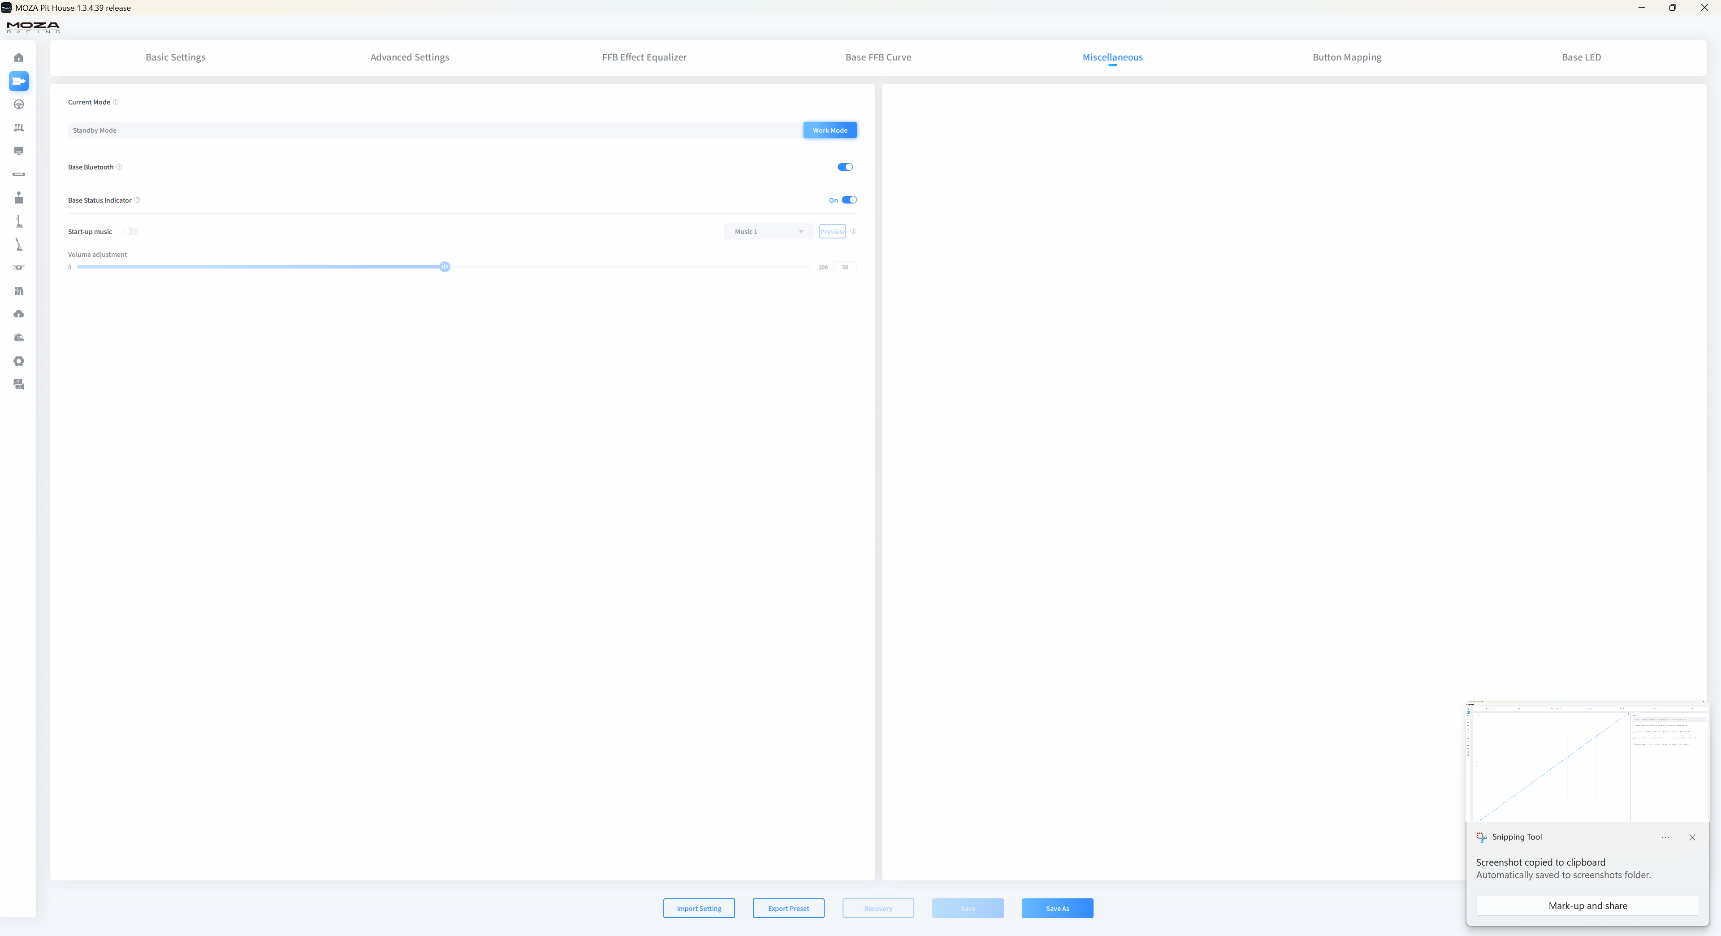This screenshot has width=1721, height=936.
Task: Switch to the Basic Settings tab
Action: click(175, 57)
